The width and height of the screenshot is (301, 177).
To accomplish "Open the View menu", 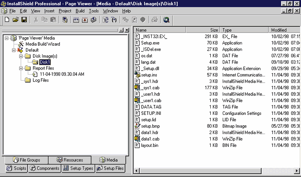I will (x=36, y=11).
